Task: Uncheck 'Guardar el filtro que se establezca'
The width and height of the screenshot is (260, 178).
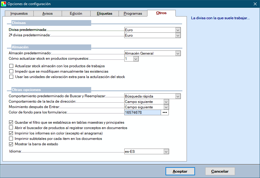Action: pyautogui.click(x=11, y=122)
